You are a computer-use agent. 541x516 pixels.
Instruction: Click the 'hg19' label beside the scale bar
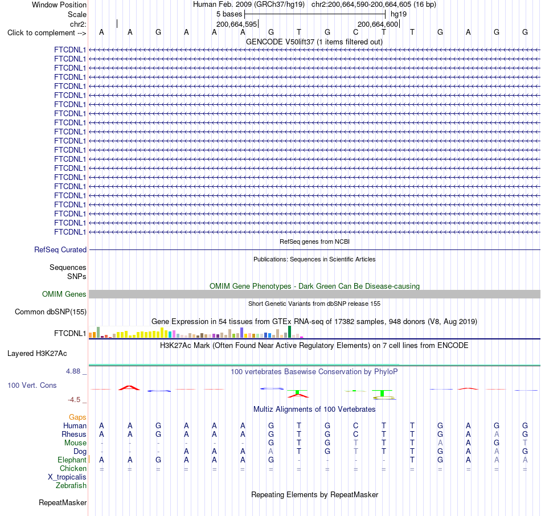pos(399,14)
